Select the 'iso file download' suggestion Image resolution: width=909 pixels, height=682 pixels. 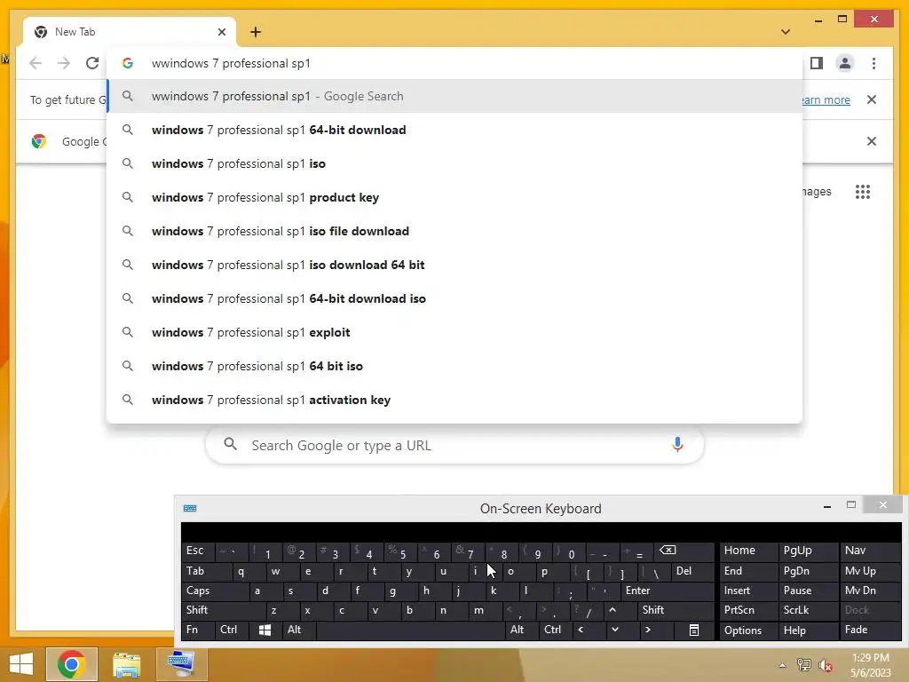tap(455, 231)
